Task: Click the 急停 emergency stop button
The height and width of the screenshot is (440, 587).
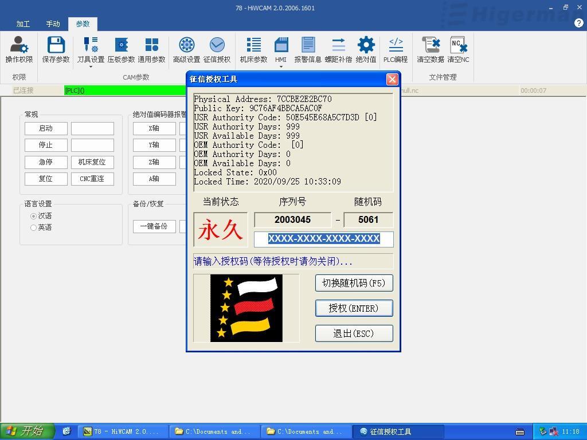Action: coord(46,162)
